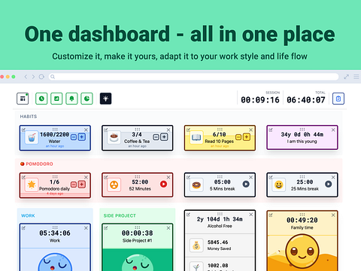Image resolution: width=361 pixels, height=271 pixels.
Task: Open the blue clipboard icon beside total timer
Action: [x=338, y=99]
